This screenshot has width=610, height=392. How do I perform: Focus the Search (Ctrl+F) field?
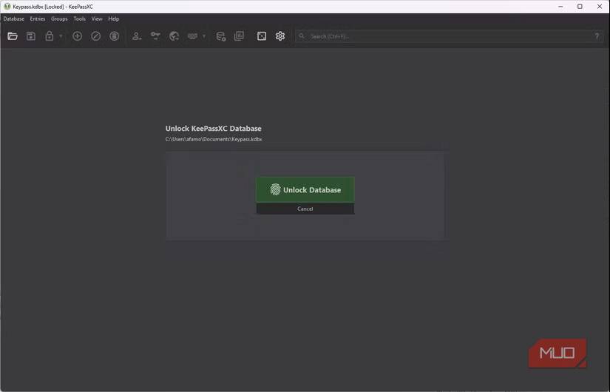coord(450,36)
